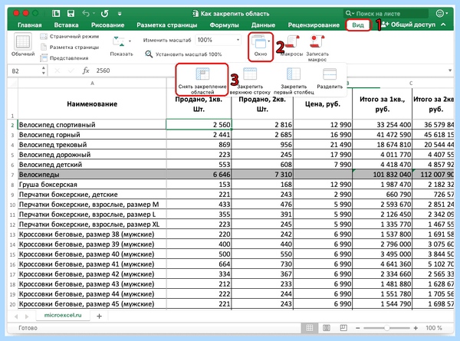Switch to the Разметка страницы tab

(x=167, y=25)
